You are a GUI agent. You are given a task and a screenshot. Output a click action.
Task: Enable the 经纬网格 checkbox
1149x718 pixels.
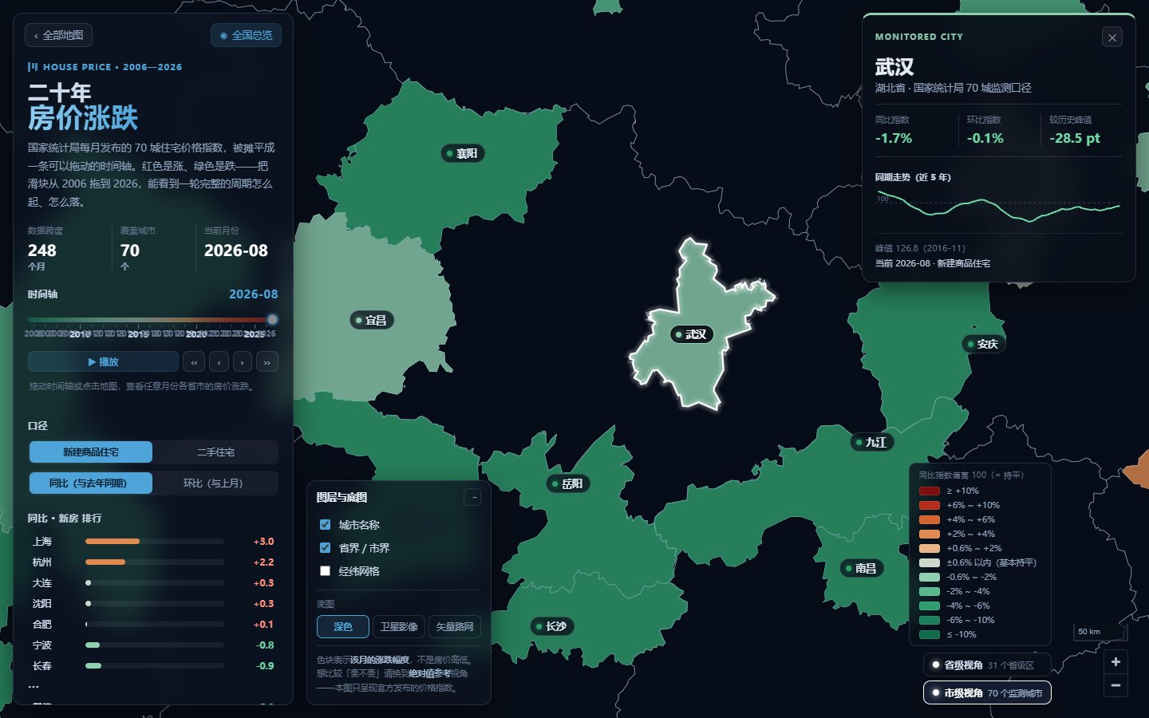(x=325, y=570)
